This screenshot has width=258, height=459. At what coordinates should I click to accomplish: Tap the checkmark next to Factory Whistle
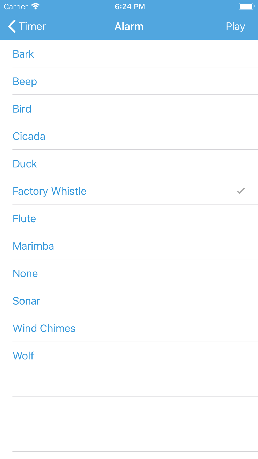coord(241,191)
